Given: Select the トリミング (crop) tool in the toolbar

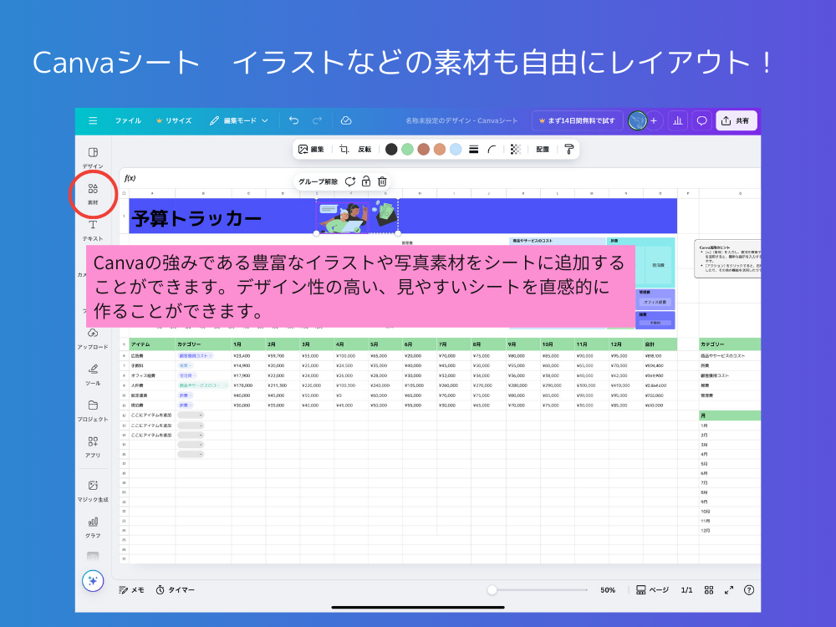Looking at the screenshot, I should tap(343, 148).
